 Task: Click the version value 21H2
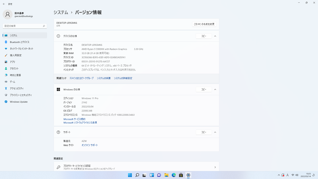pyautogui.click(x=84, y=103)
